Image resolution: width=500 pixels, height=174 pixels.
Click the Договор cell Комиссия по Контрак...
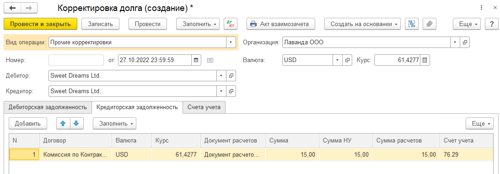[x=75, y=155]
